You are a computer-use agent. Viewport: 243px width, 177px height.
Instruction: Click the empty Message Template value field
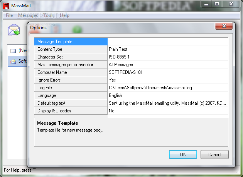coord(168,42)
